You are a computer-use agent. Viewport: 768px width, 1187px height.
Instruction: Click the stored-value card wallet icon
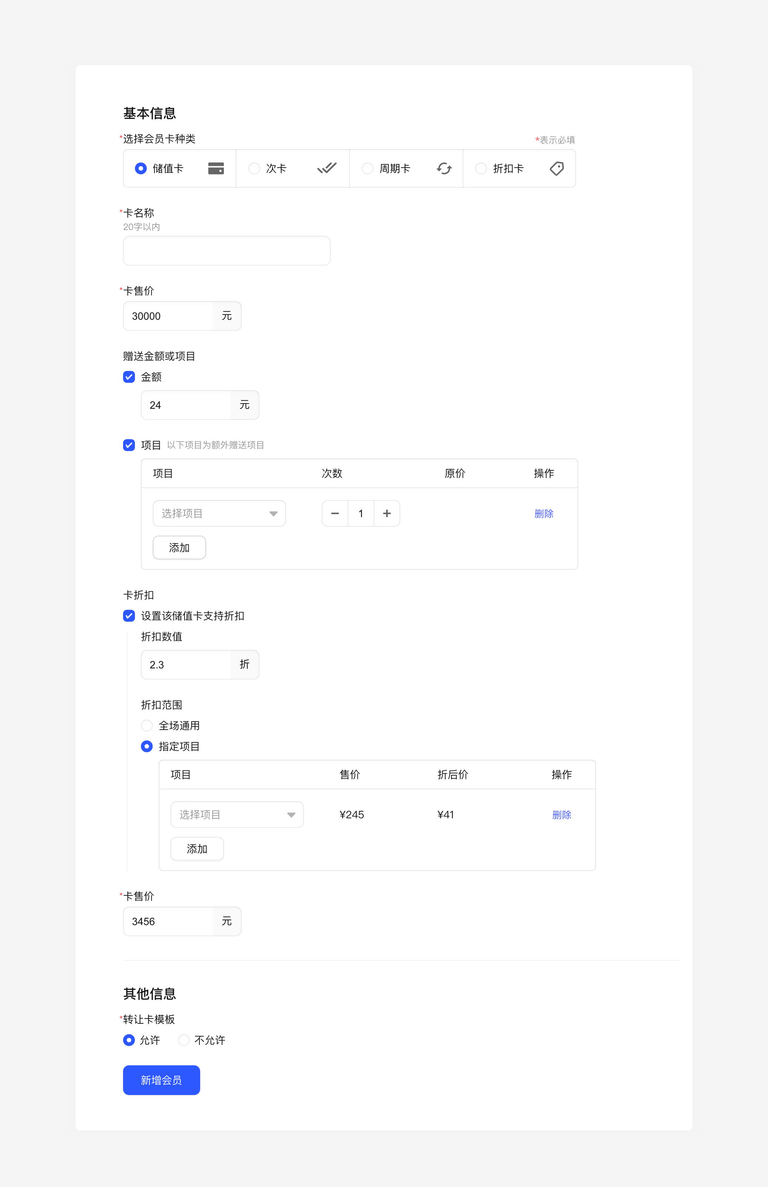click(x=215, y=168)
